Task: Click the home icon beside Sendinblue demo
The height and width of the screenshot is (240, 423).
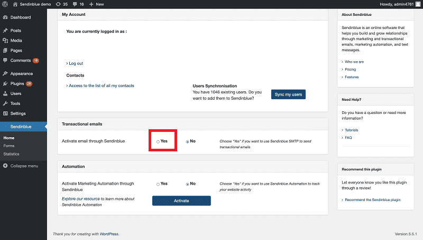Action: coord(15,4)
